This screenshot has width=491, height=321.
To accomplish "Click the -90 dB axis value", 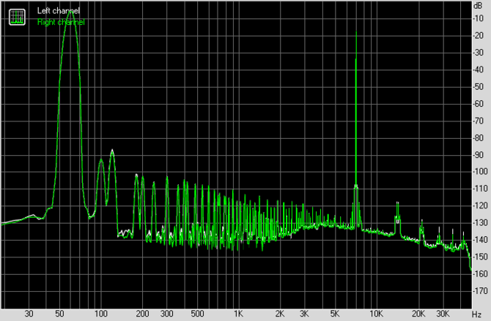I will coord(479,155).
